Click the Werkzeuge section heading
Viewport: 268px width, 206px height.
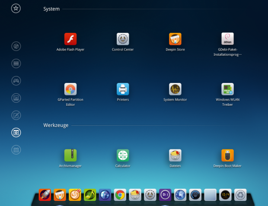pos(56,125)
